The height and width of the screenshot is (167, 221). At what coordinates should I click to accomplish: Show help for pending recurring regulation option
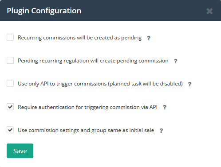175,61
